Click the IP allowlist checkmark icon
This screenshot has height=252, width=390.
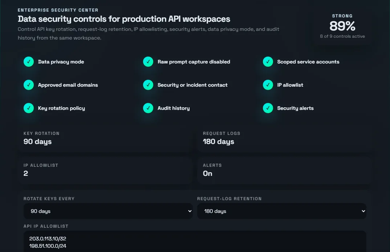[268, 85]
